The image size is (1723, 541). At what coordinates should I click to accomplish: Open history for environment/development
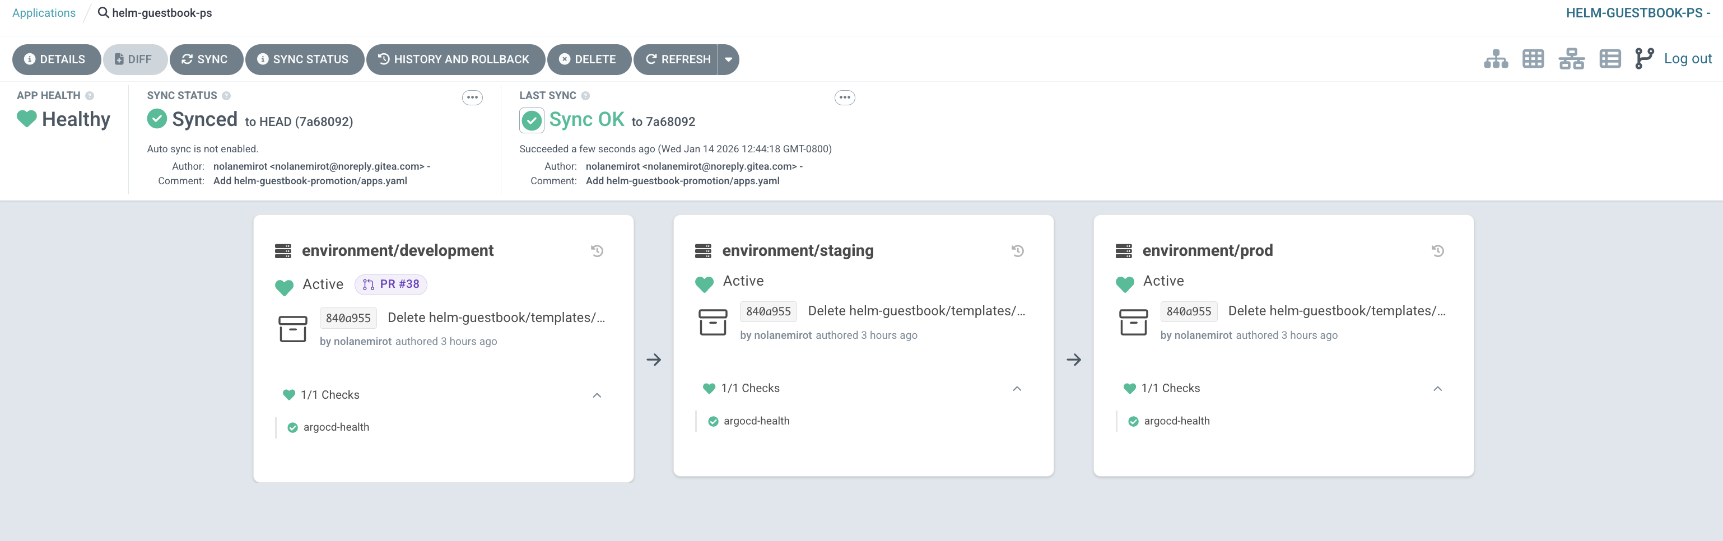coord(597,251)
